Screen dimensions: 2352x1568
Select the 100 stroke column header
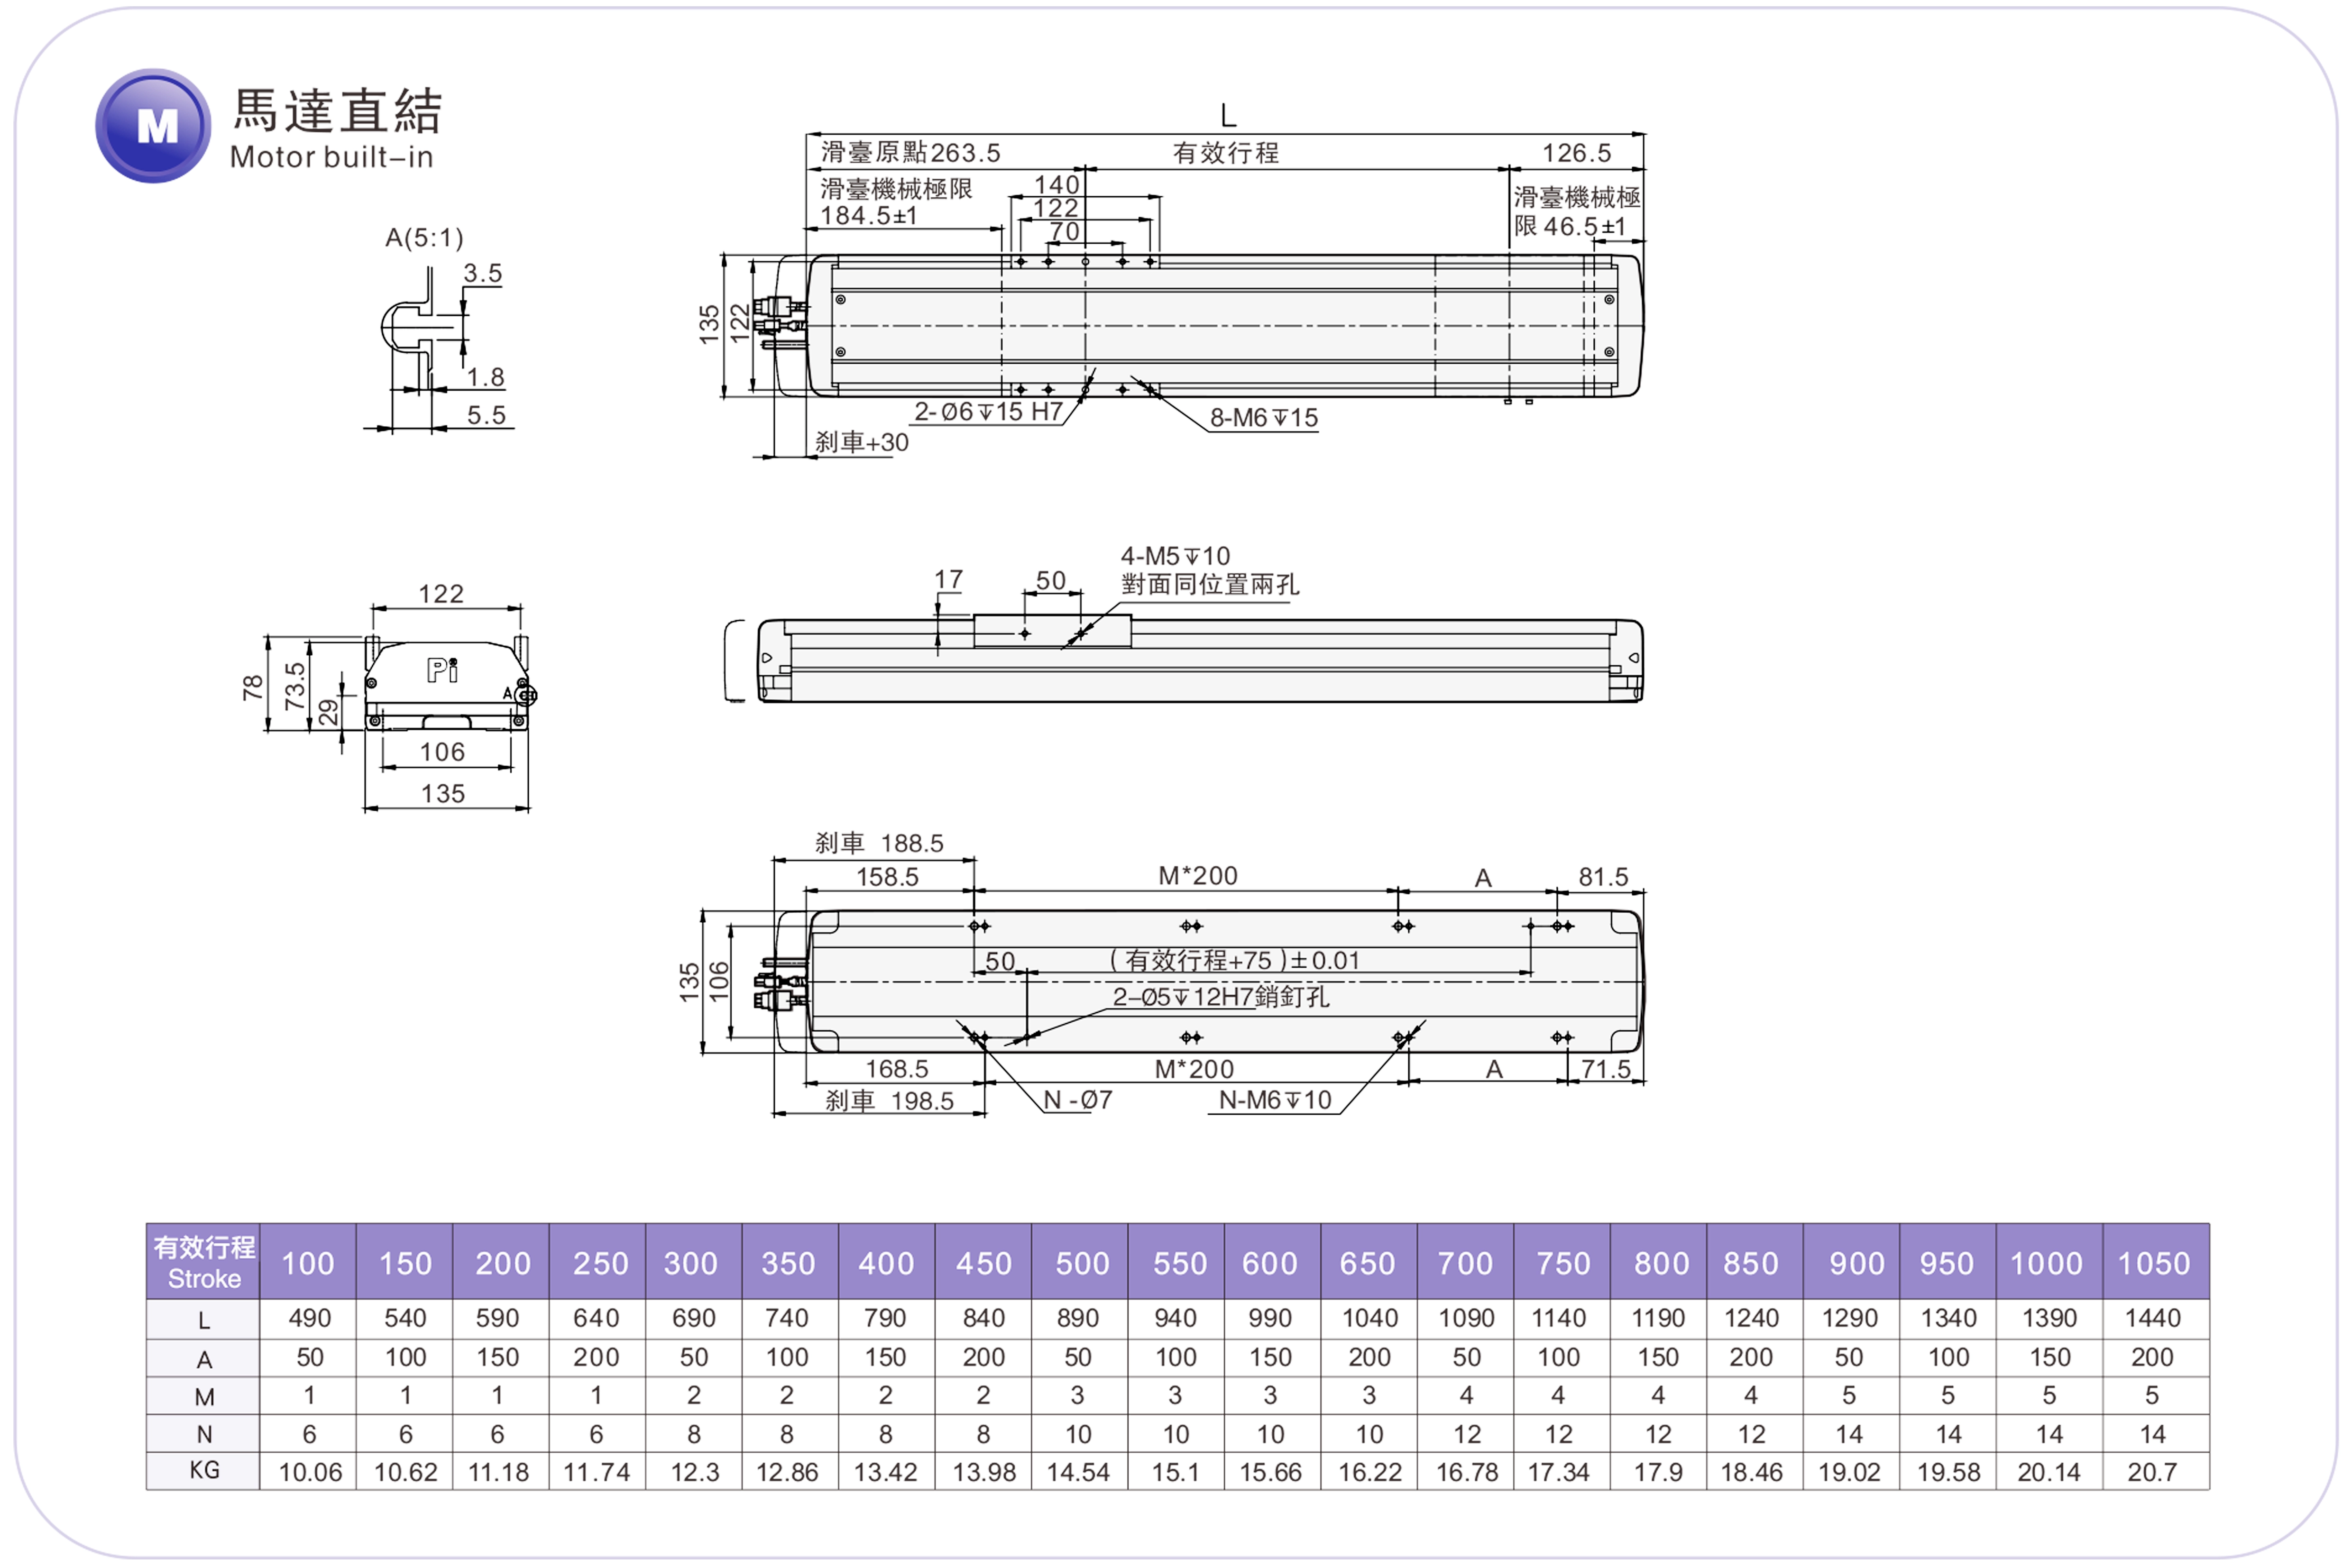308,1263
